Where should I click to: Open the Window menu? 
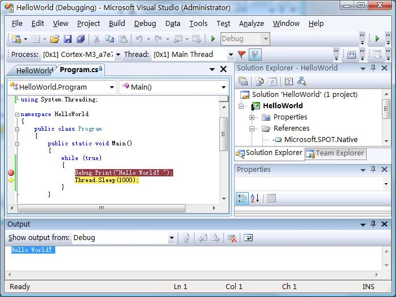point(286,24)
